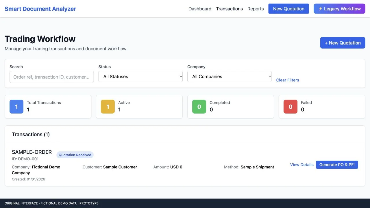The height and width of the screenshot is (208, 370).
Task: Click Generate PO & PFI button
Action: (337, 165)
